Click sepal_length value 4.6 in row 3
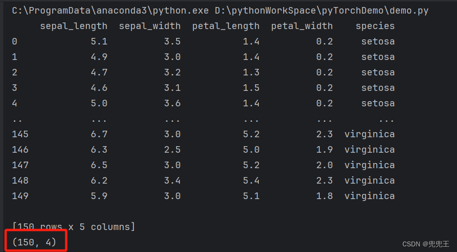 (99, 88)
